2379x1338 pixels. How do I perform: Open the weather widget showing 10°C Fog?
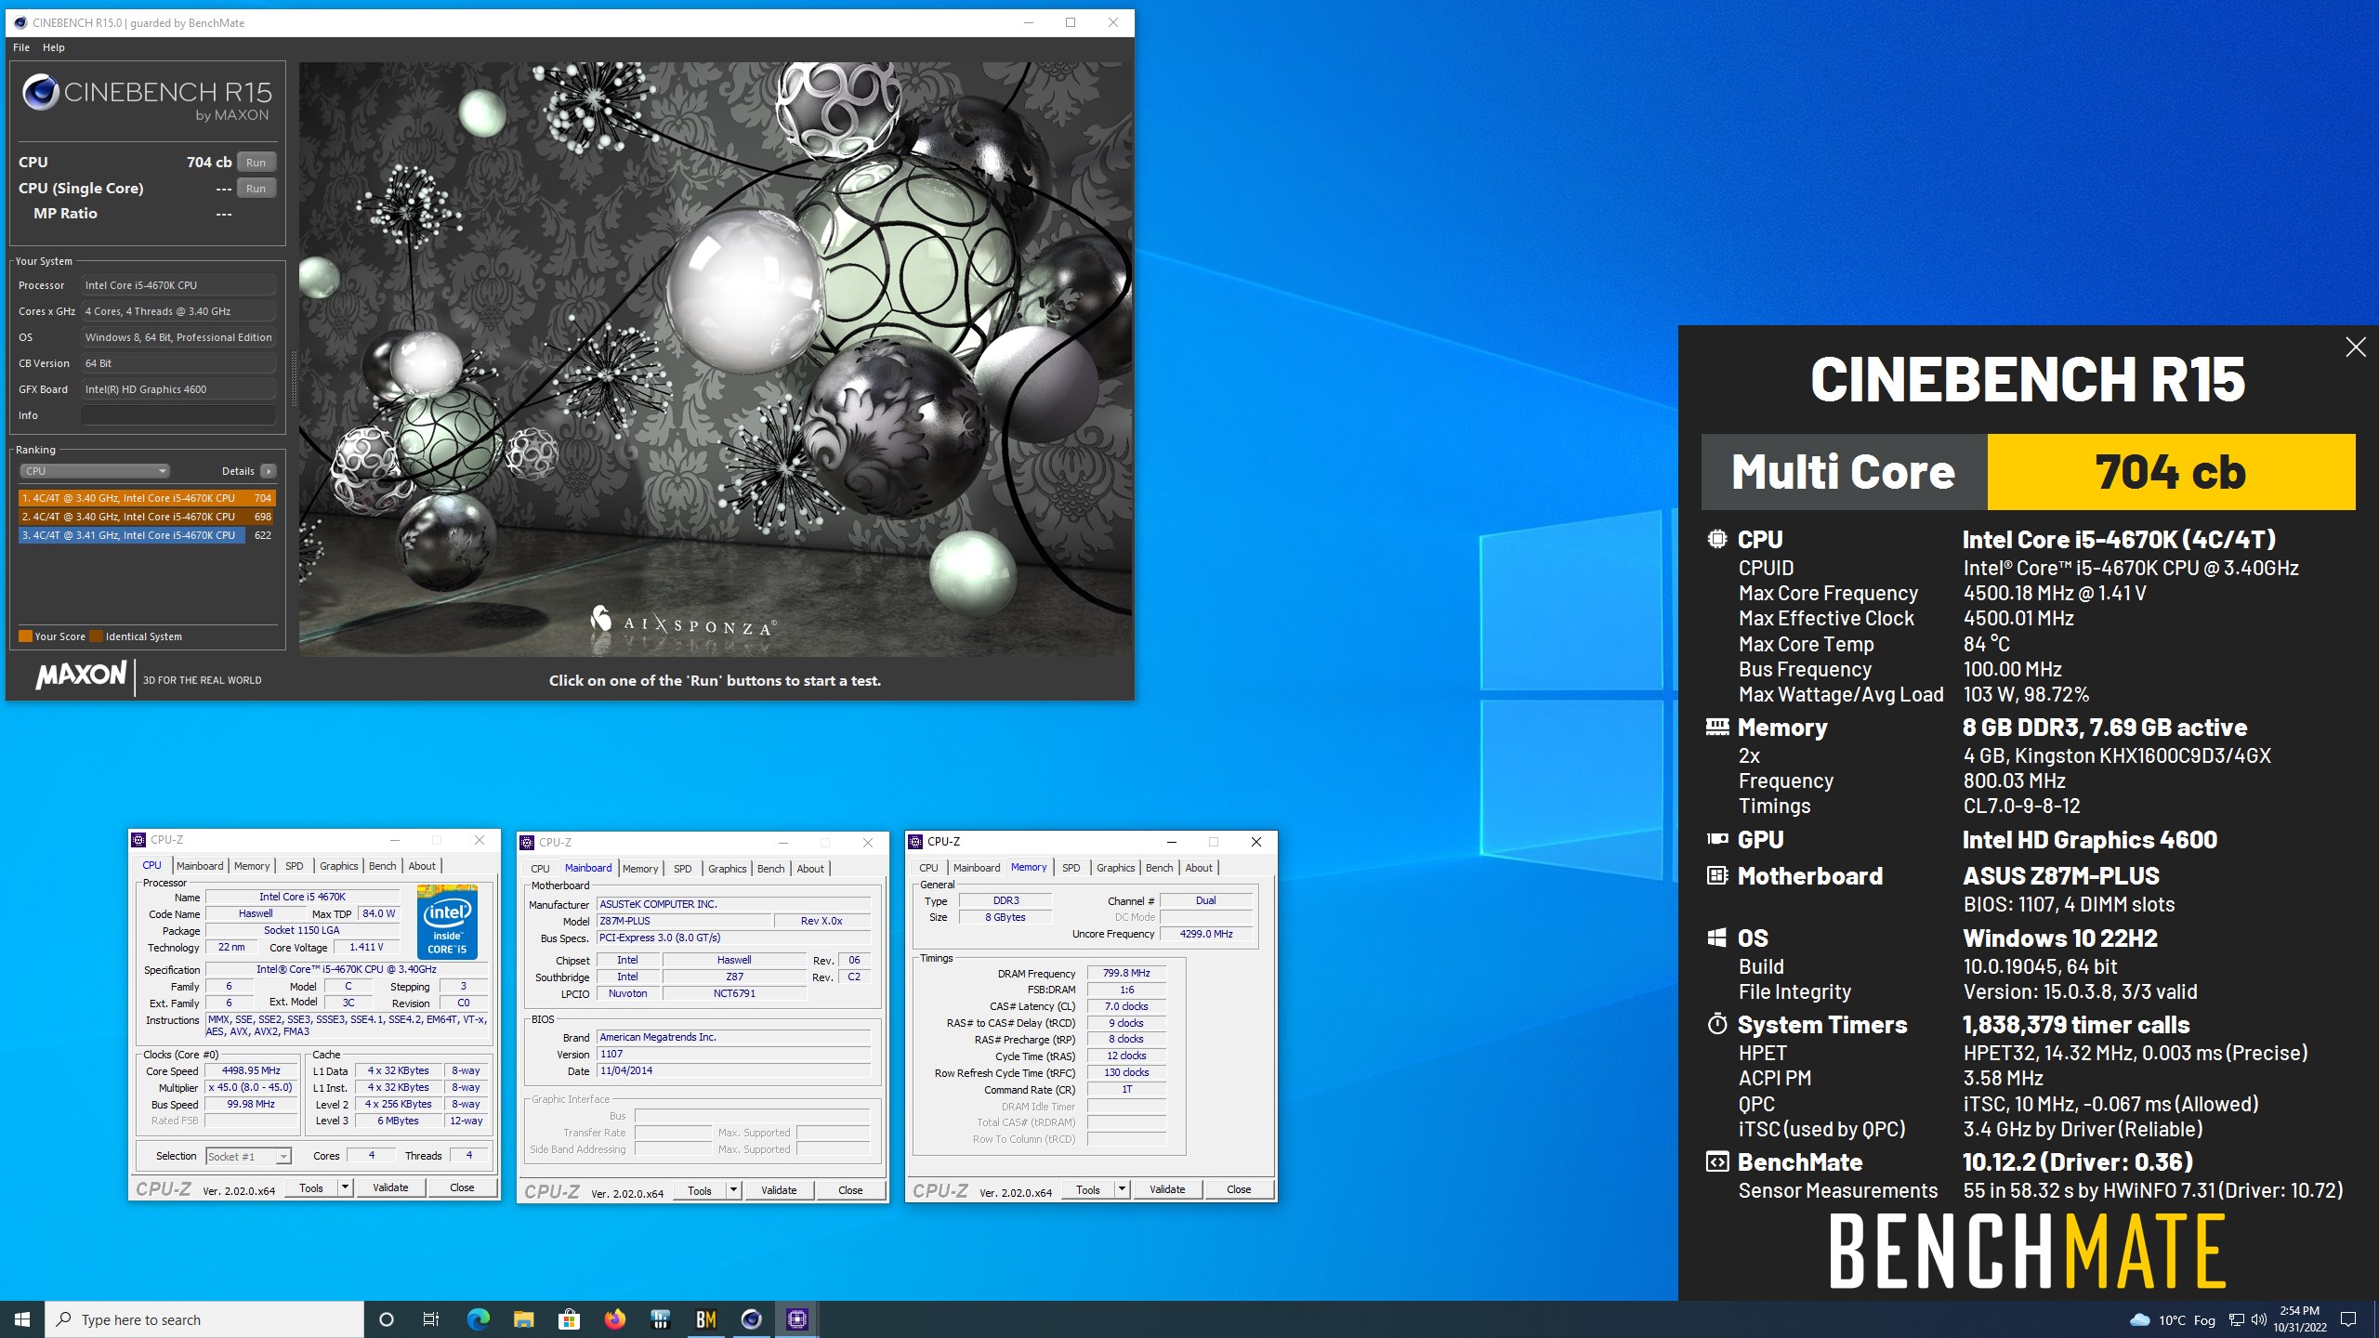[2173, 1319]
